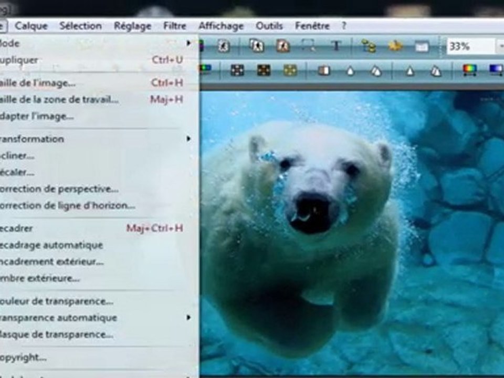Screen dimensions: 504x378
Task: Apply the single drop soften filter
Action: [x=350, y=70]
